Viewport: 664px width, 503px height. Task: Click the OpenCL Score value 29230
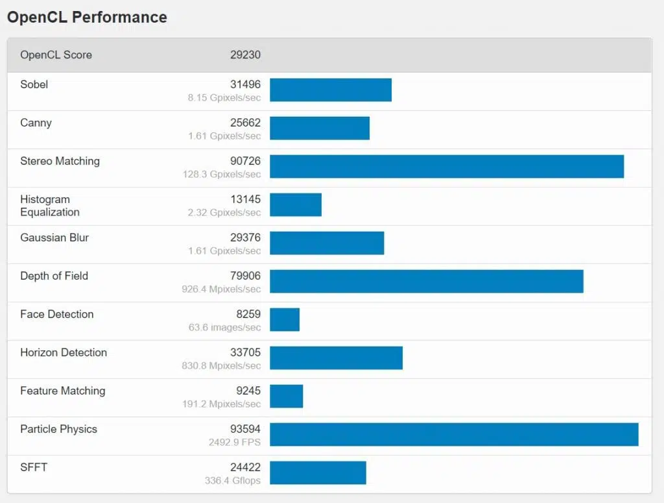click(x=245, y=55)
